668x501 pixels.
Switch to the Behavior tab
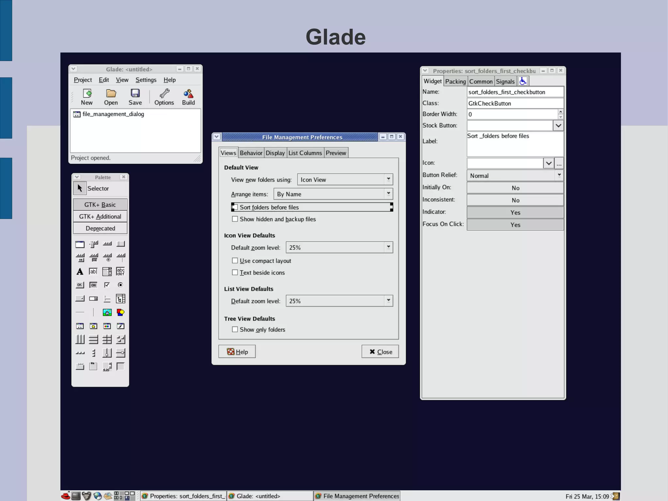tap(251, 153)
